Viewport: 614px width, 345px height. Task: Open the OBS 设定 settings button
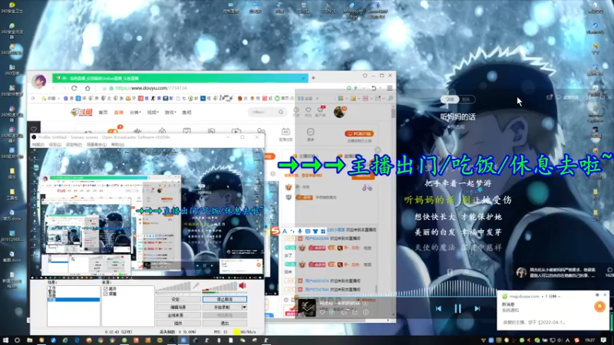click(178, 299)
